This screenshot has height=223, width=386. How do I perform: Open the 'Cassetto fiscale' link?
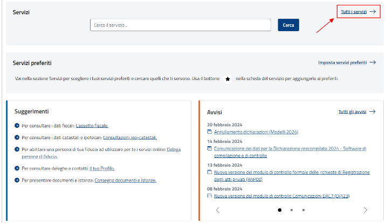coord(92,125)
